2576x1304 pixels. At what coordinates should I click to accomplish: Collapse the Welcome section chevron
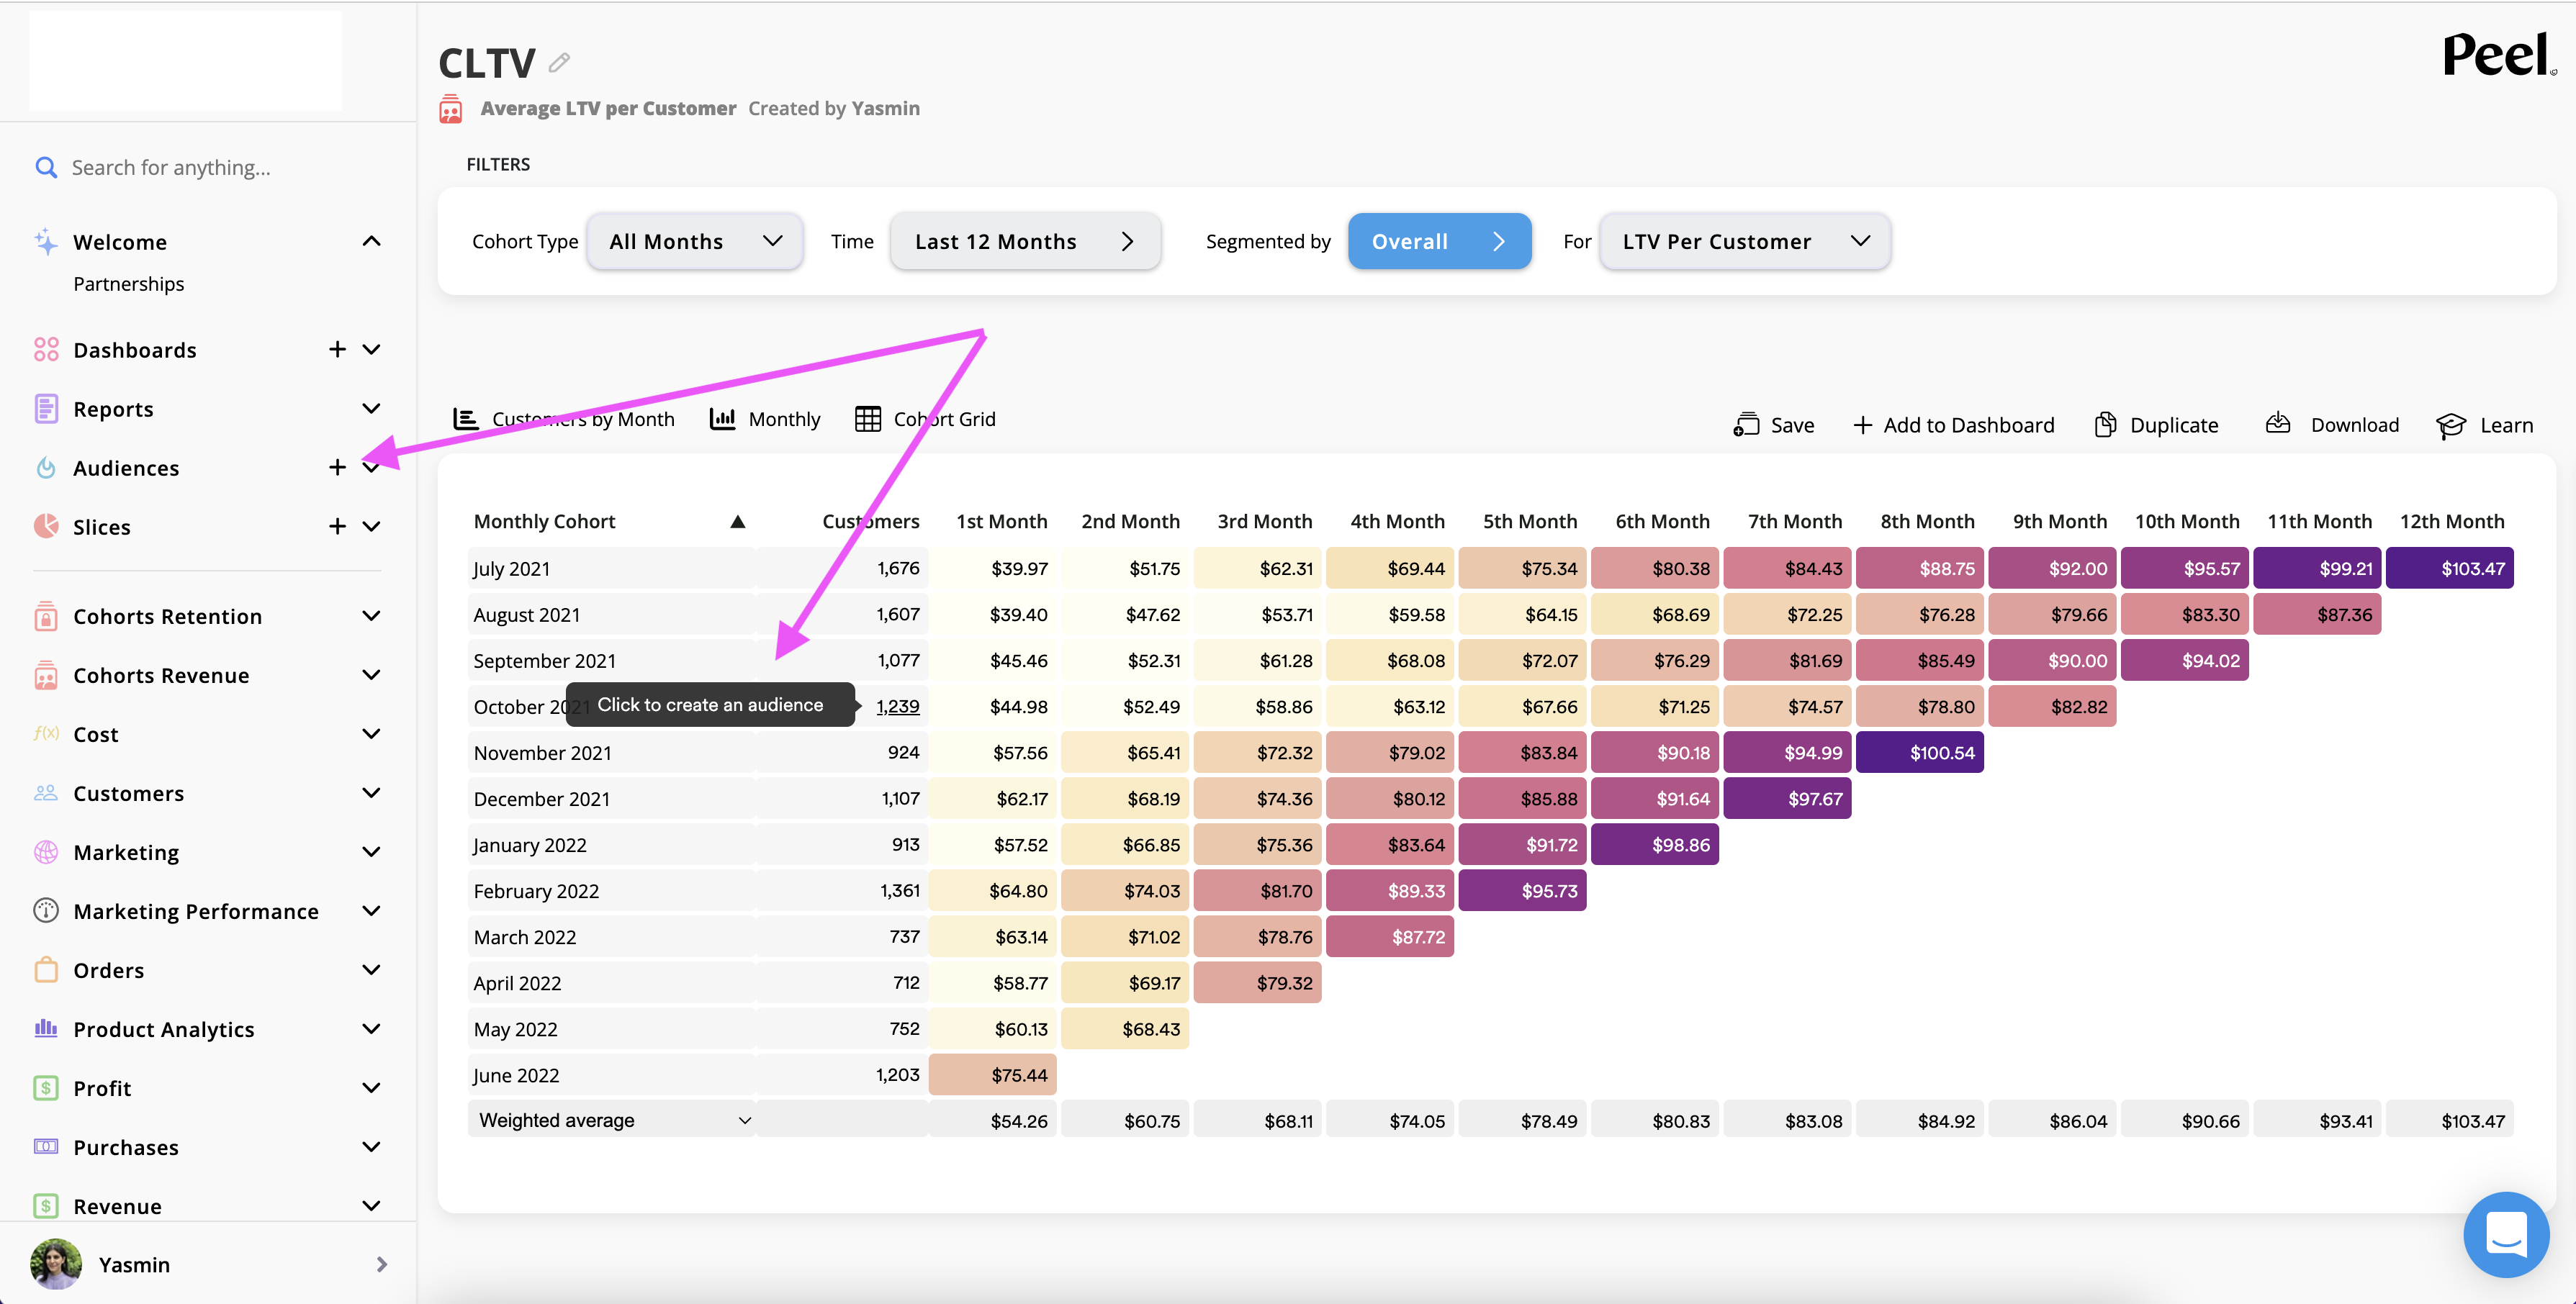pos(371,241)
